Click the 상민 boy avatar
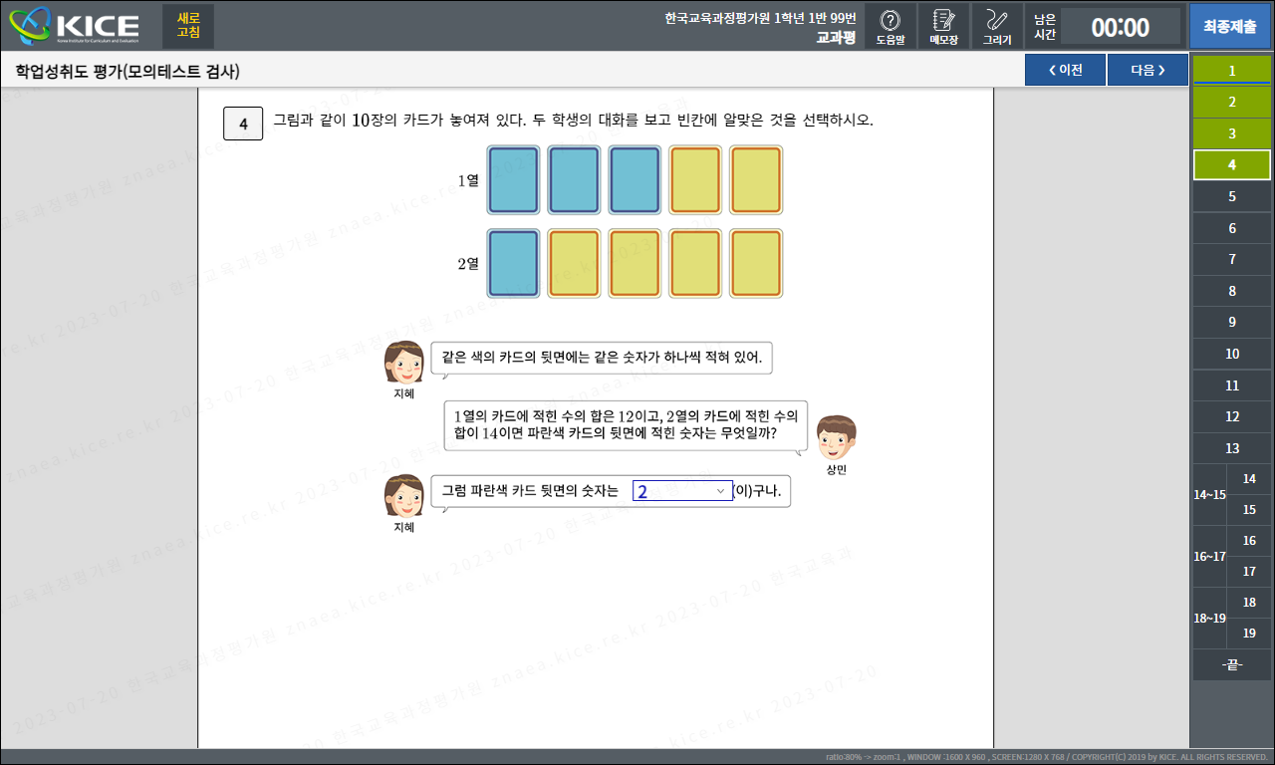 837,437
